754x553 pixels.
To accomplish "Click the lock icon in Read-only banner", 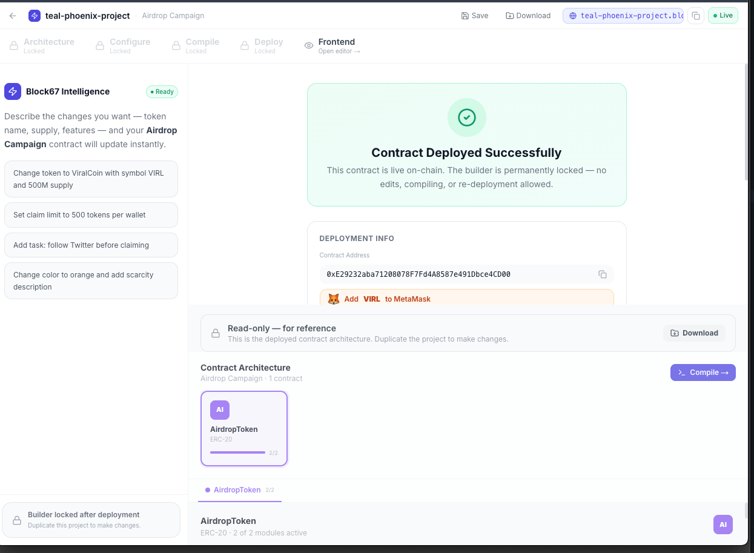I will pos(215,333).
